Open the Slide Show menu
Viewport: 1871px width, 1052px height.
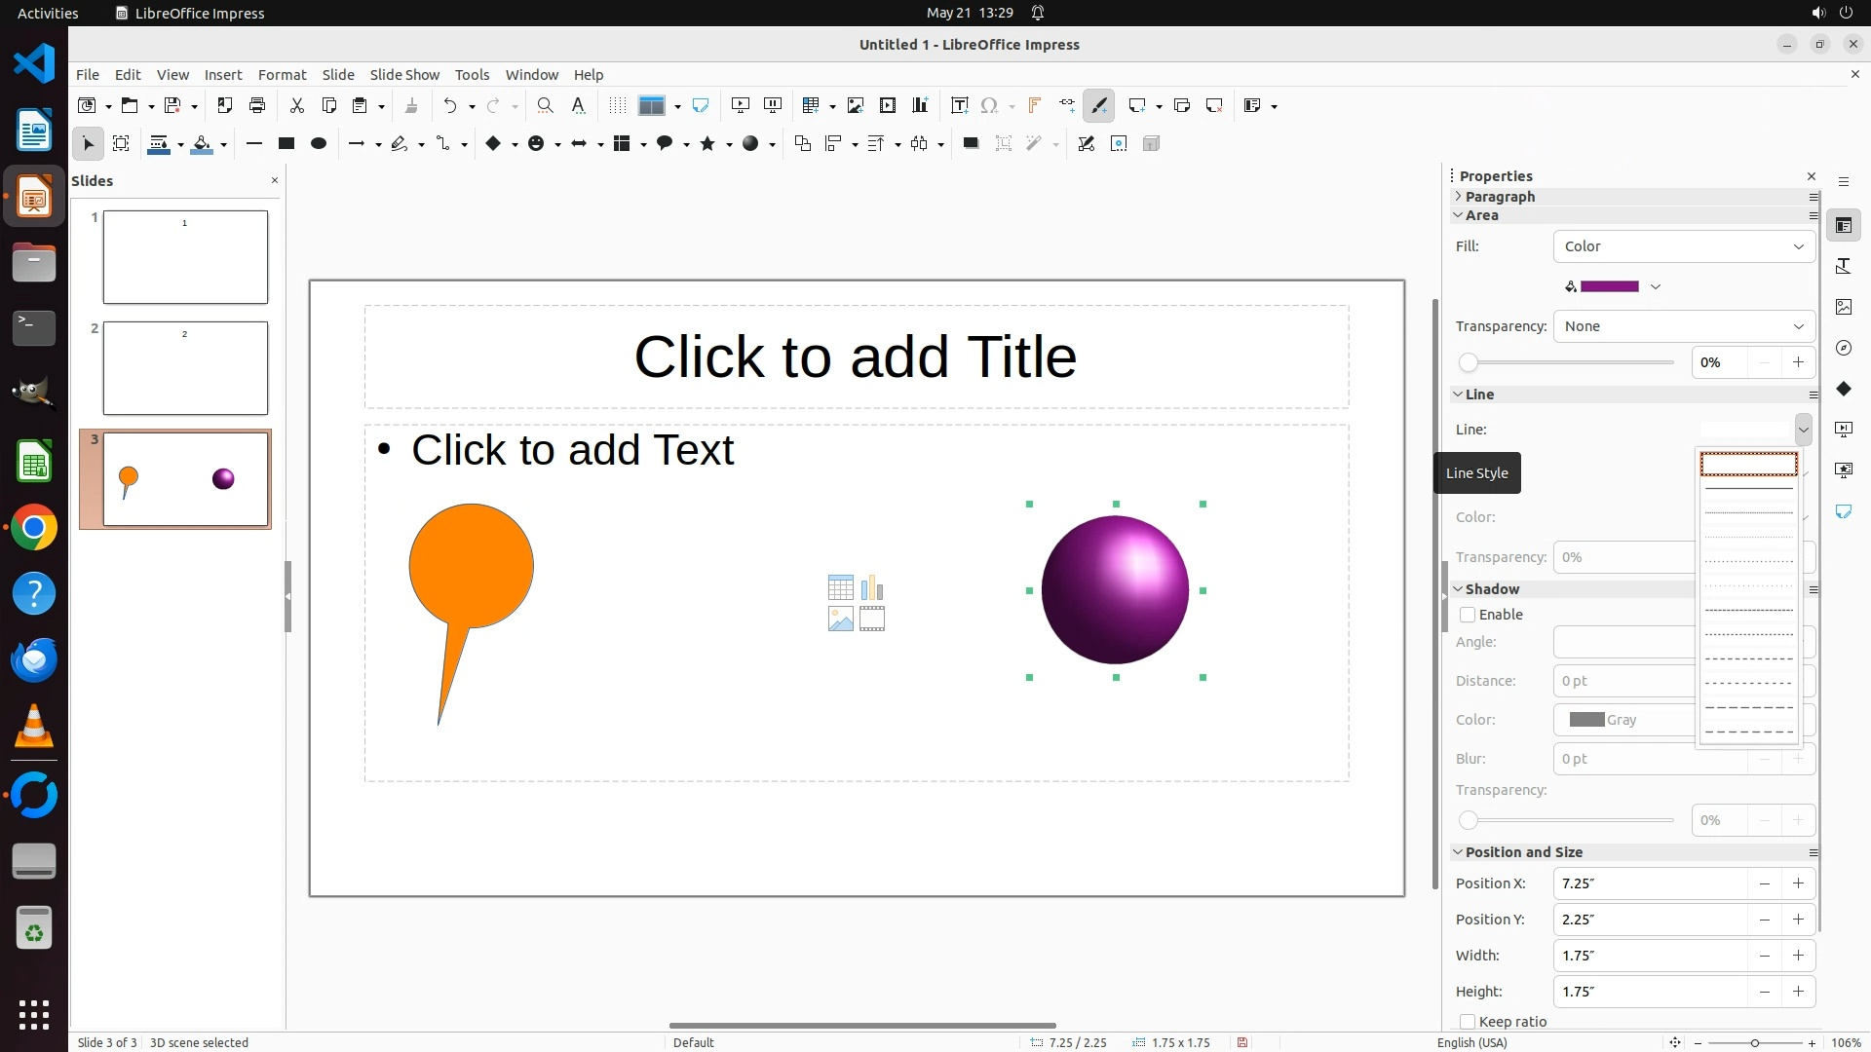[x=404, y=74]
